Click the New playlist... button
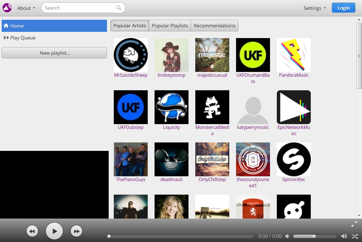The height and width of the screenshot is (242, 362). (x=54, y=53)
